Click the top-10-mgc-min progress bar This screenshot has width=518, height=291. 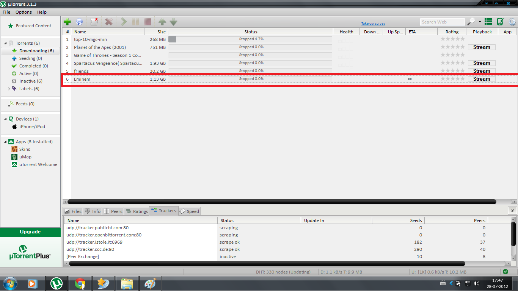point(251,39)
